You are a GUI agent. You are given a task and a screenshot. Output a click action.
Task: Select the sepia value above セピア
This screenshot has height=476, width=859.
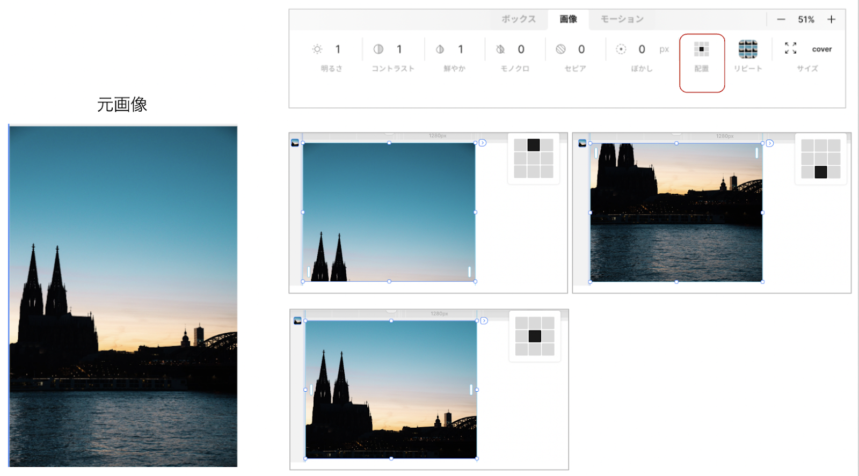tap(581, 49)
